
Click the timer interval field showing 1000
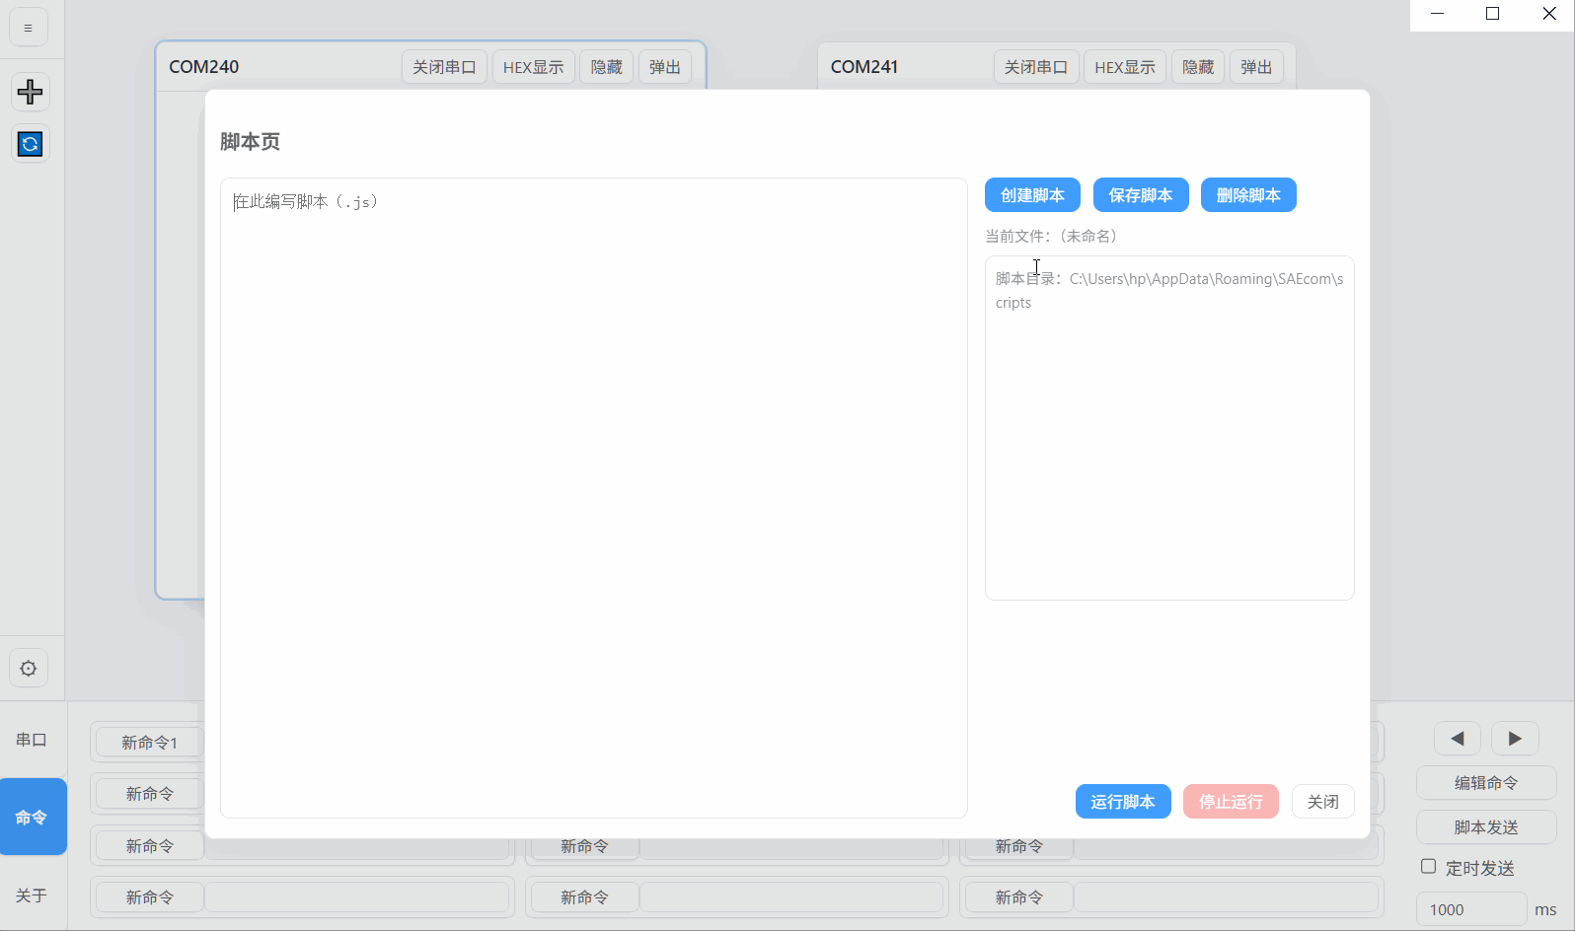(x=1470, y=909)
